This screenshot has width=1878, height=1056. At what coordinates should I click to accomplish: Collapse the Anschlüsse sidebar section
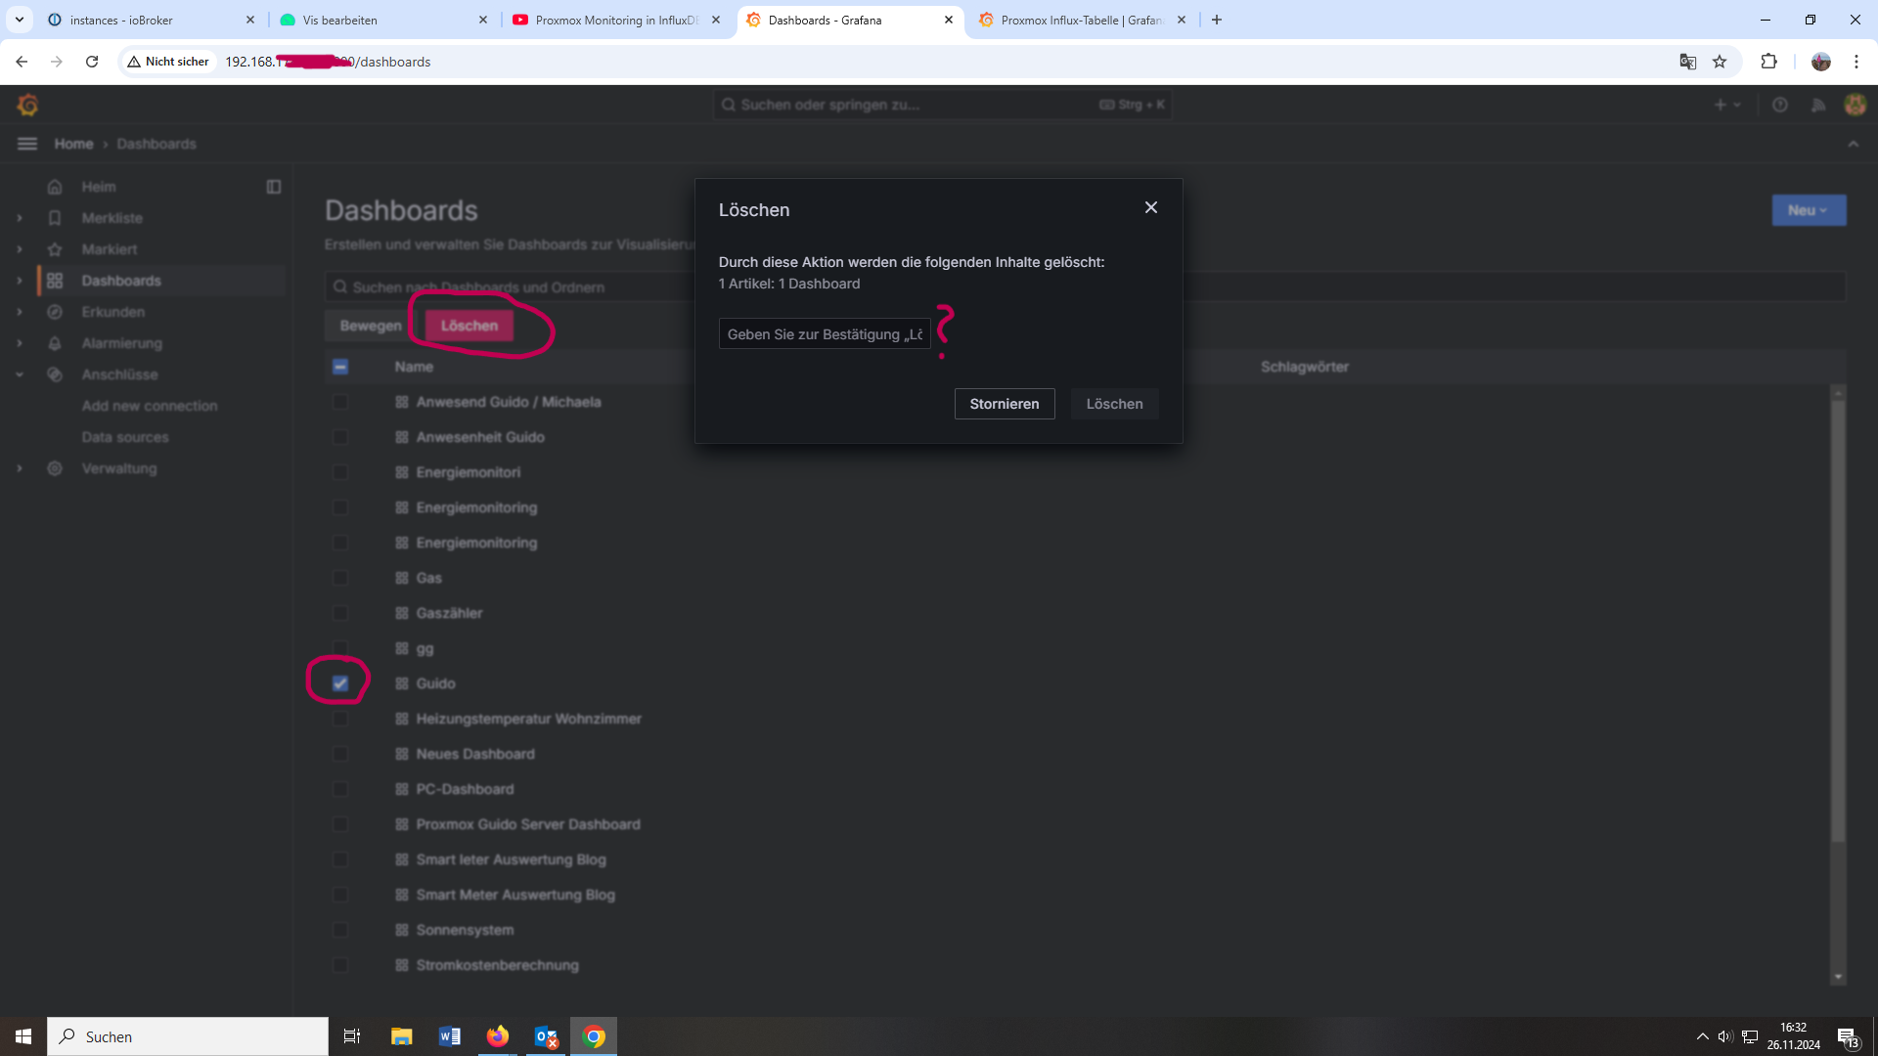click(20, 374)
